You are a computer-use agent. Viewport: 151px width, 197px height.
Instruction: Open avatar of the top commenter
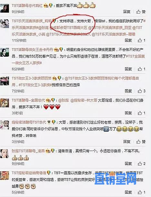coord(5,8)
